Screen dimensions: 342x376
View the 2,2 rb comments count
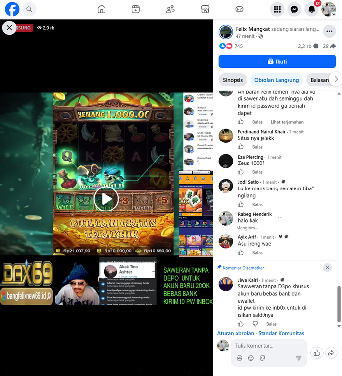(x=308, y=46)
